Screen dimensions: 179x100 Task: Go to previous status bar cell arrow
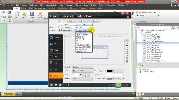point(59,21)
